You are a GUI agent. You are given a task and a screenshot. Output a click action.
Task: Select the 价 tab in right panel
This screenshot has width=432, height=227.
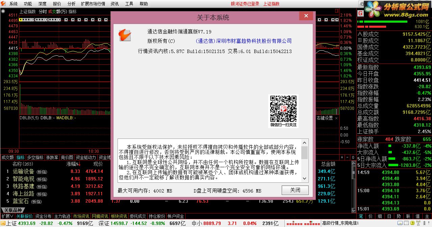371,216
